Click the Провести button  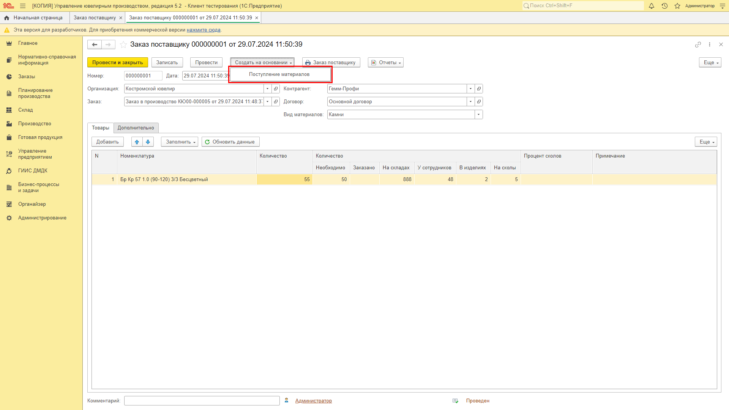tap(206, 62)
